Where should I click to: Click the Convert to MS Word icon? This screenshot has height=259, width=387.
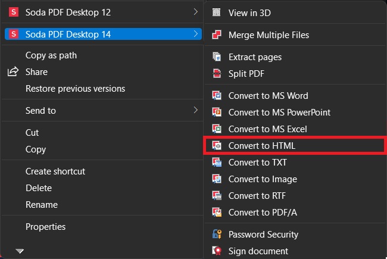pyautogui.click(x=217, y=95)
